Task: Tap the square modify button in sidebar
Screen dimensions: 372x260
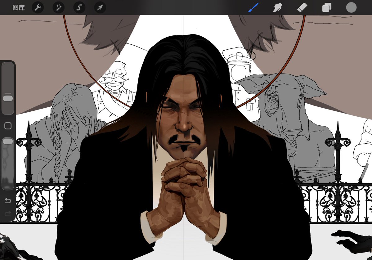Action: click(x=8, y=126)
